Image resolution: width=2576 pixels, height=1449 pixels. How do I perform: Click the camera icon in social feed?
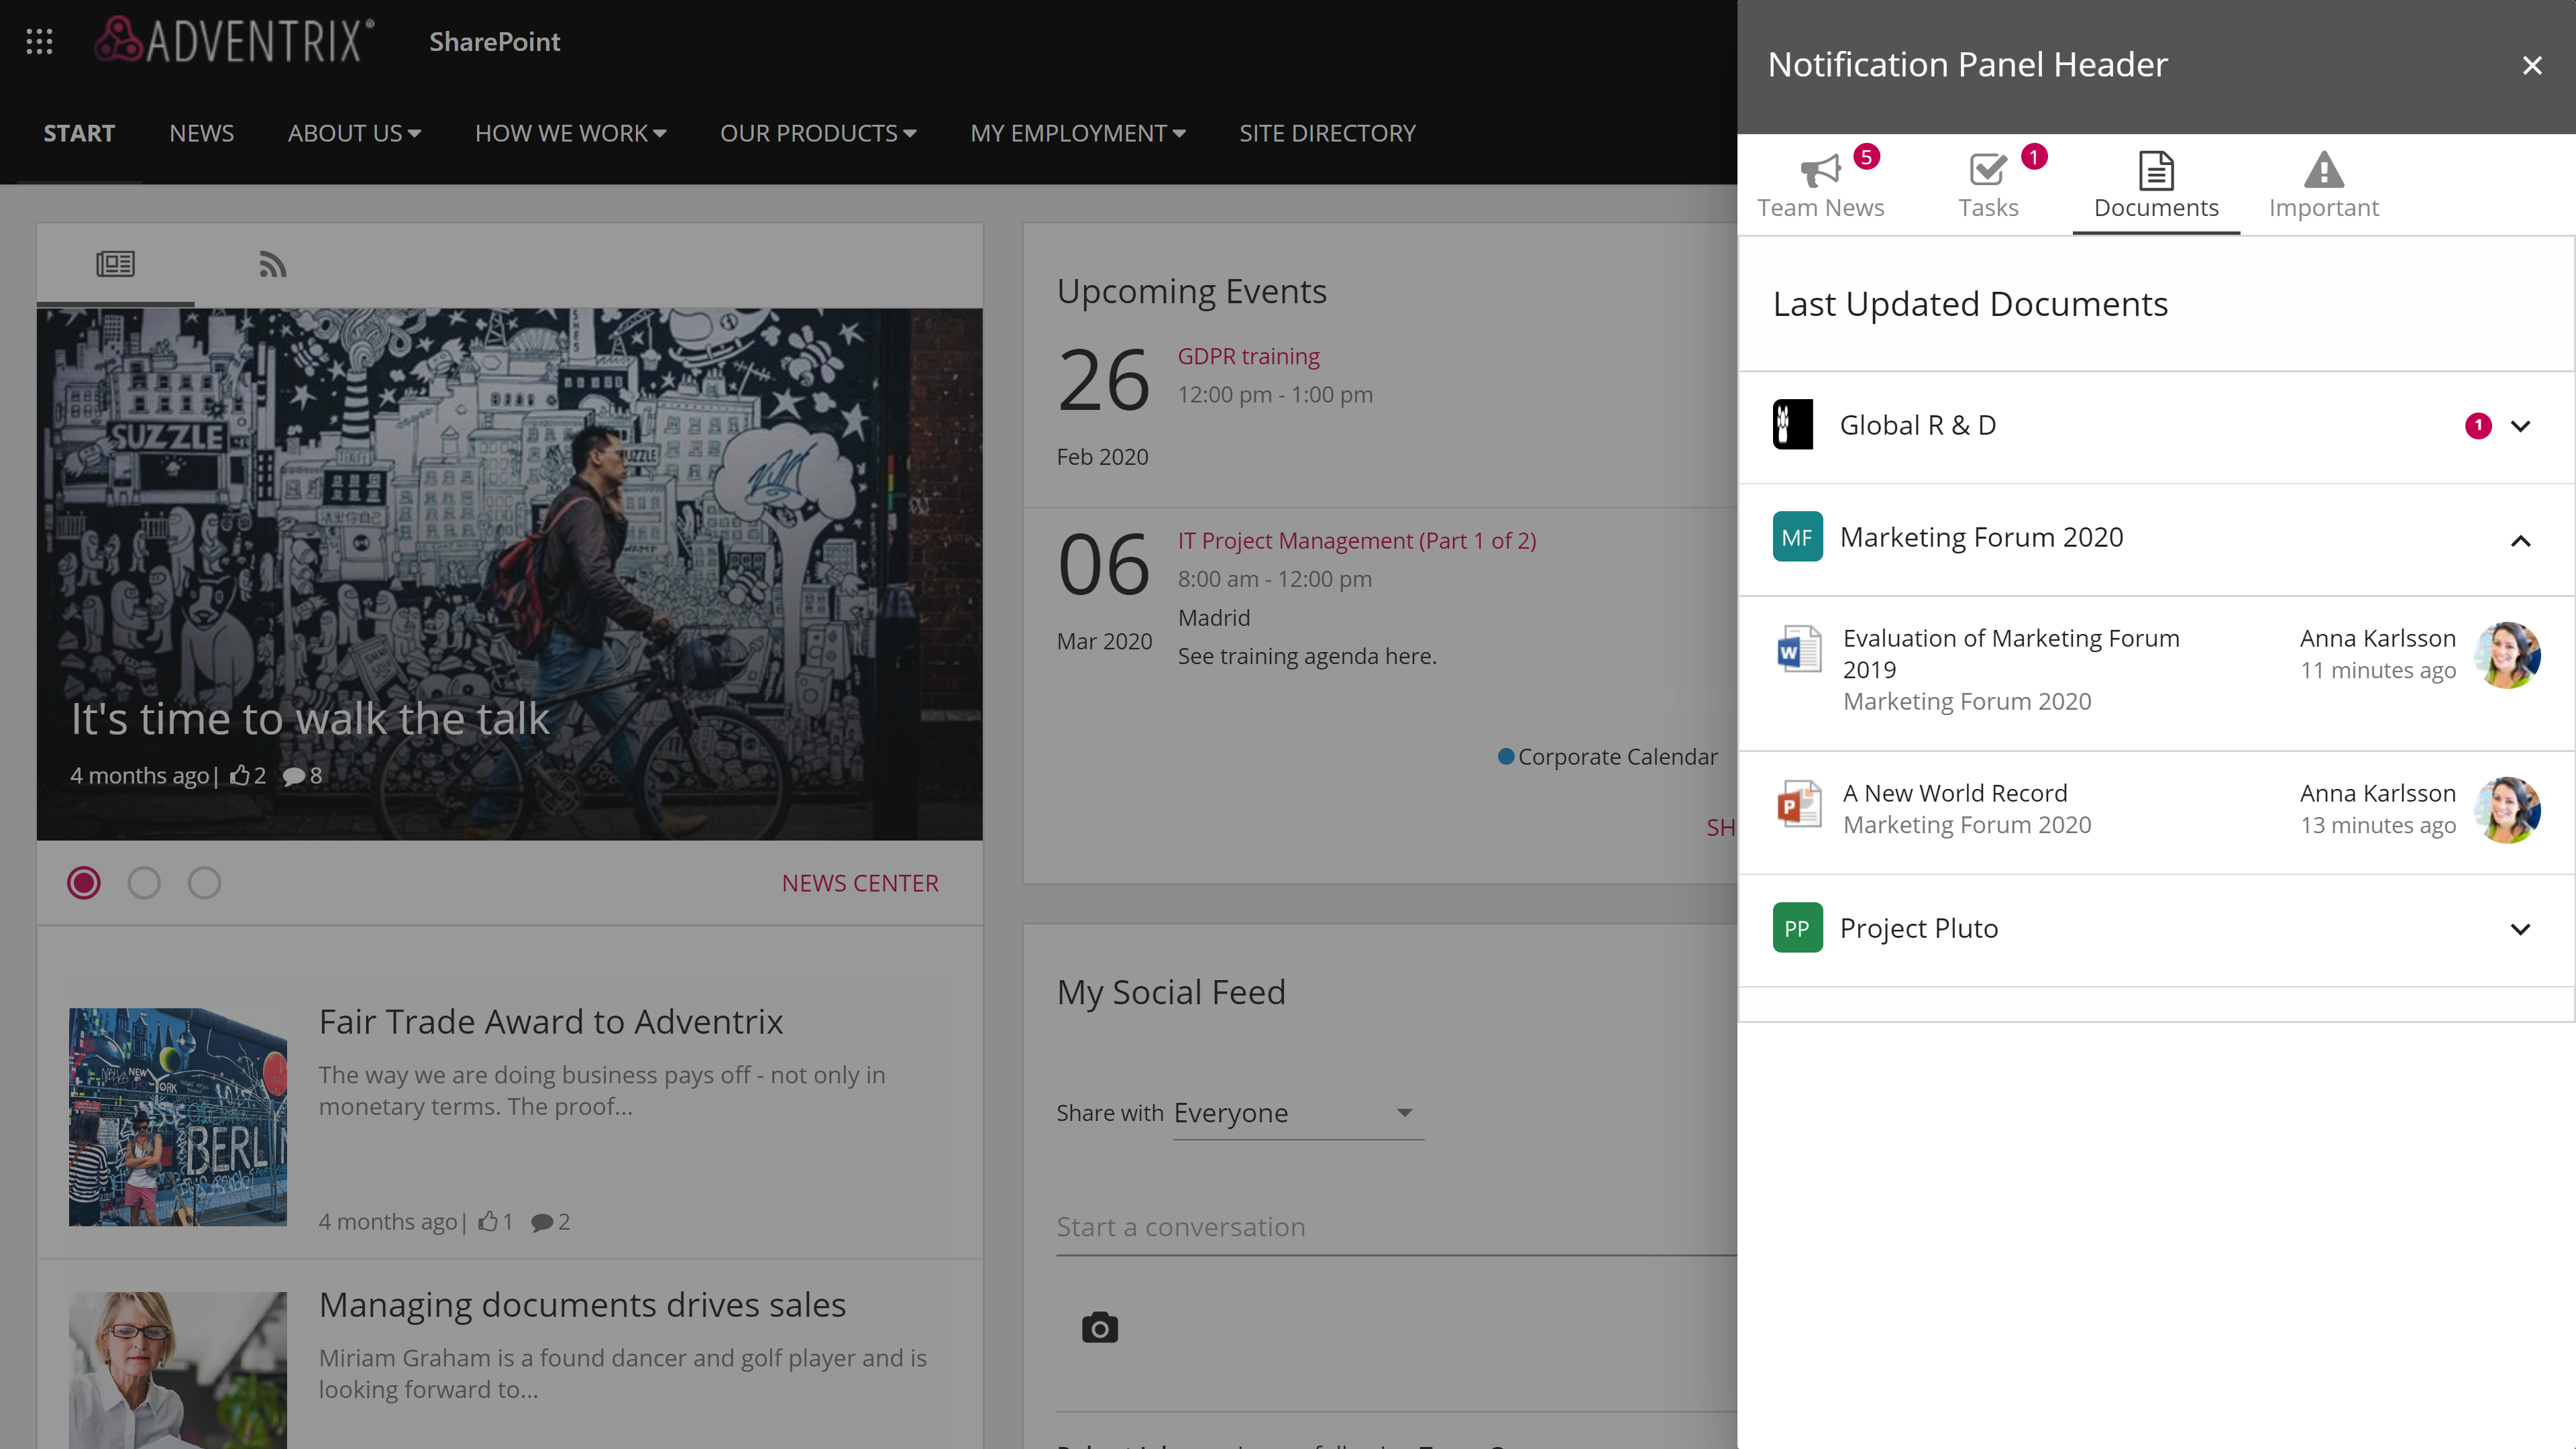click(1099, 1328)
